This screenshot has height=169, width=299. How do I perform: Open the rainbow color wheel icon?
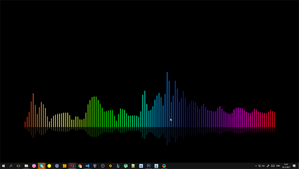(x=164, y=166)
